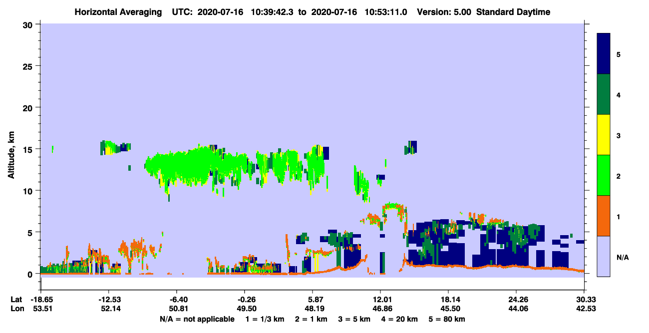Click the y-axis tick label 20
649x333 pixels.
click(x=29, y=107)
